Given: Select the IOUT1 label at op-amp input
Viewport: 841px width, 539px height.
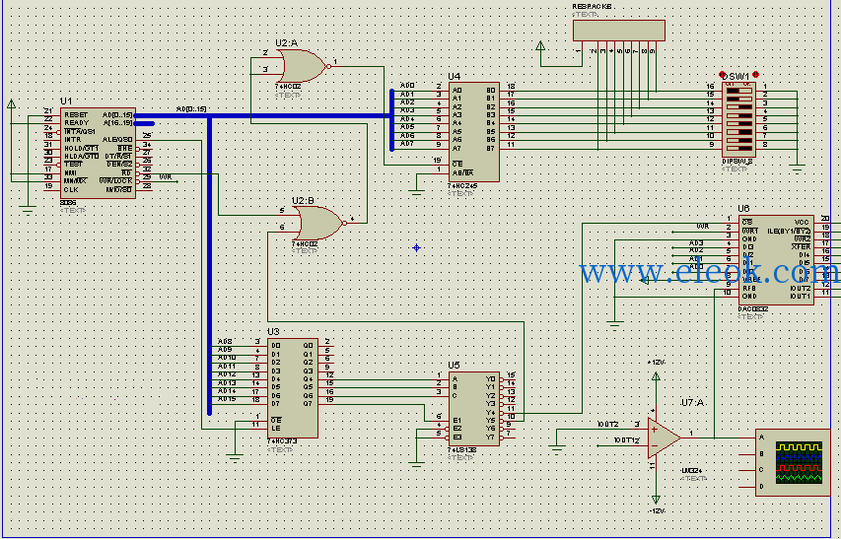Looking at the screenshot, I should coord(624,440).
